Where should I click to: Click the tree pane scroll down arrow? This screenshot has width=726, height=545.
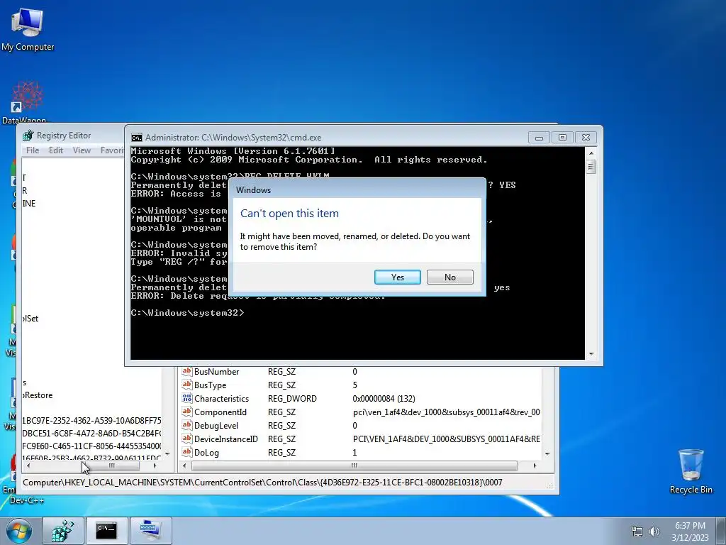(x=167, y=453)
